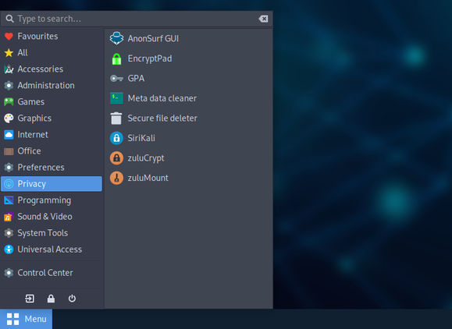
Task: Open EncryptPad via green padlock icon
Action: click(116, 58)
